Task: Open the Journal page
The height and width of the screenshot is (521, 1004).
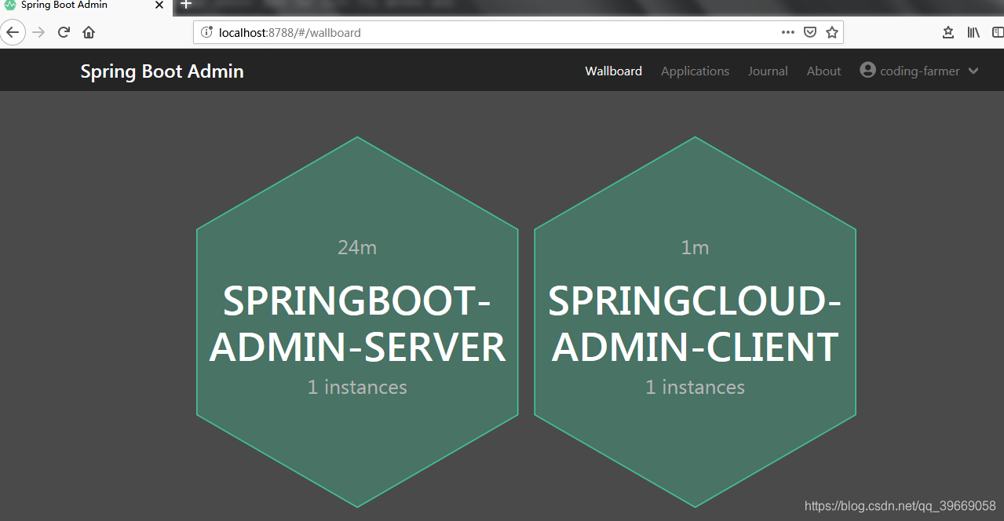Action: tap(768, 71)
